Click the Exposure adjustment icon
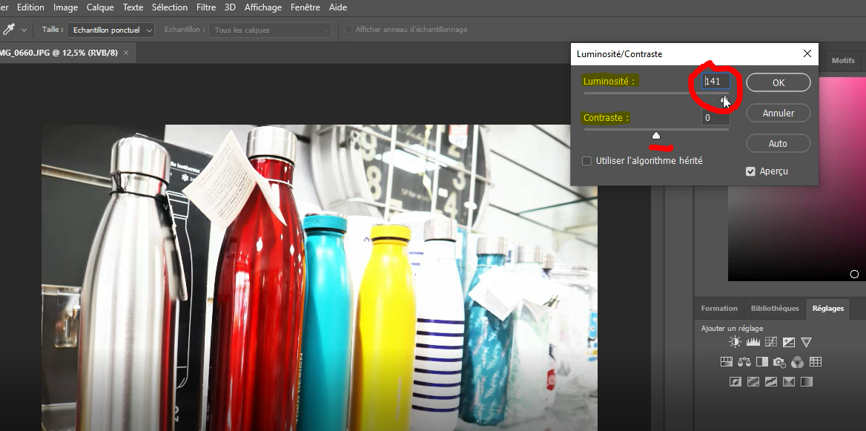Screen dimensions: 866x431 pyautogui.click(x=789, y=342)
